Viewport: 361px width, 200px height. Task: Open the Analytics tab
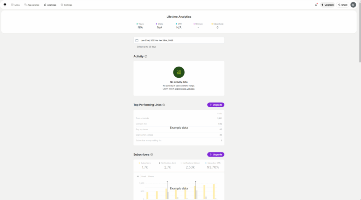(50, 5)
